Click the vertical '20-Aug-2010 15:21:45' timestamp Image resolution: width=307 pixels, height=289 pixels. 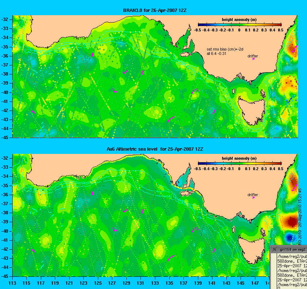tap(300, 208)
